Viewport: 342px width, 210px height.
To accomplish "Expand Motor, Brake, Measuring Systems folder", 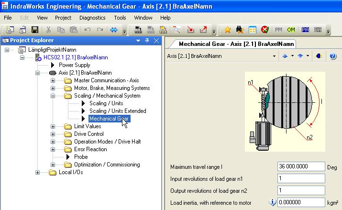I will [x=53, y=88].
